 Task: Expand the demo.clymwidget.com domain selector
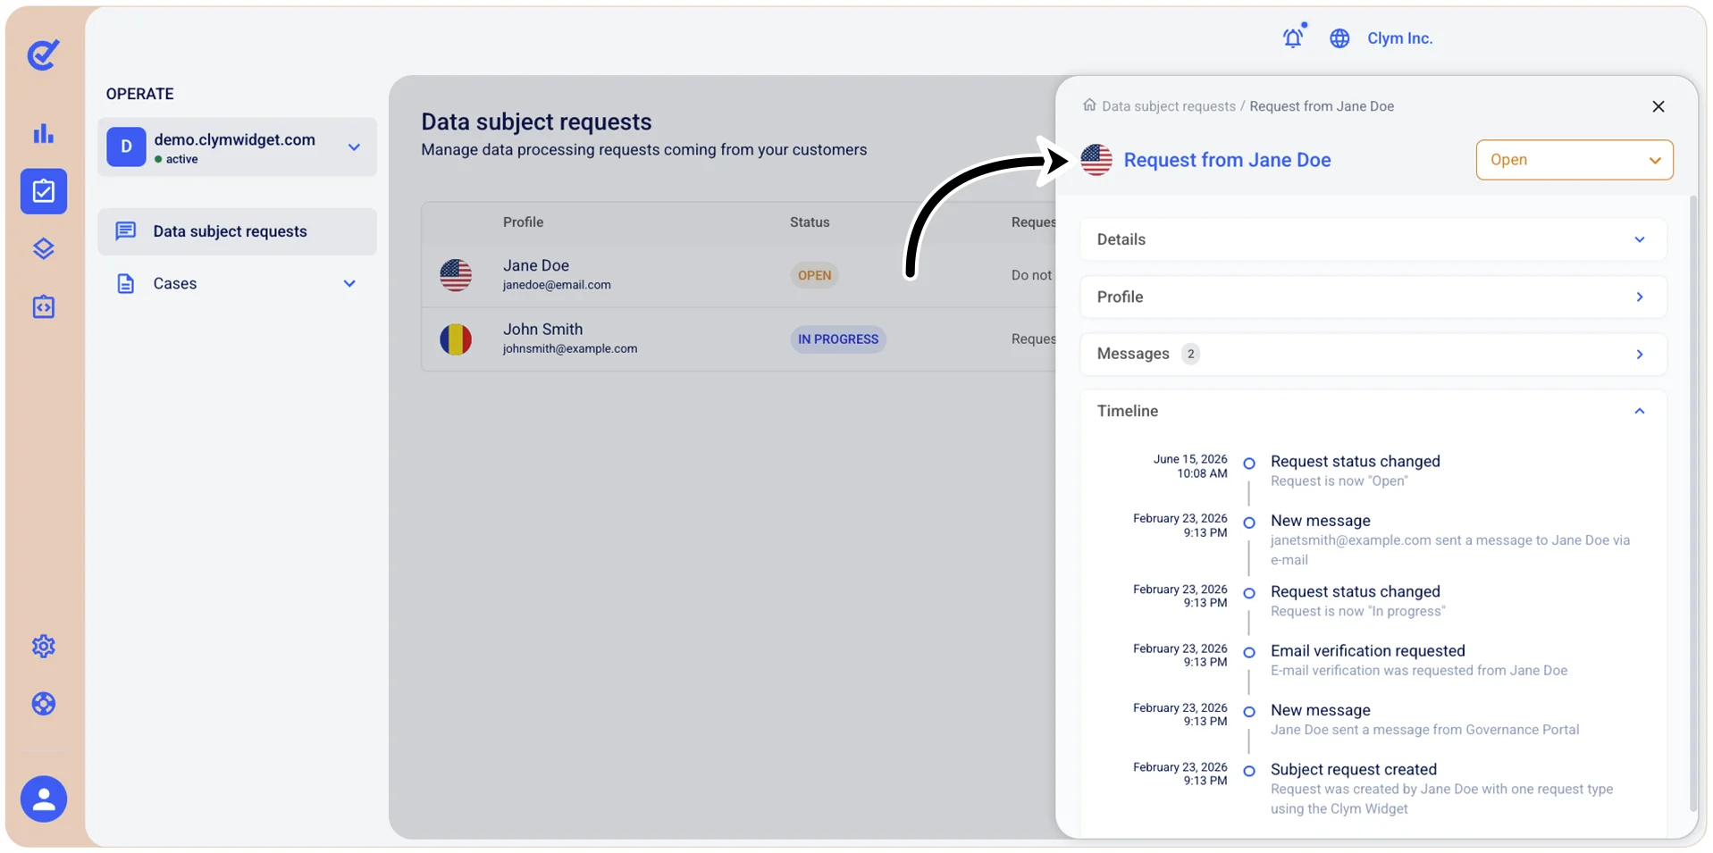click(354, 147)
